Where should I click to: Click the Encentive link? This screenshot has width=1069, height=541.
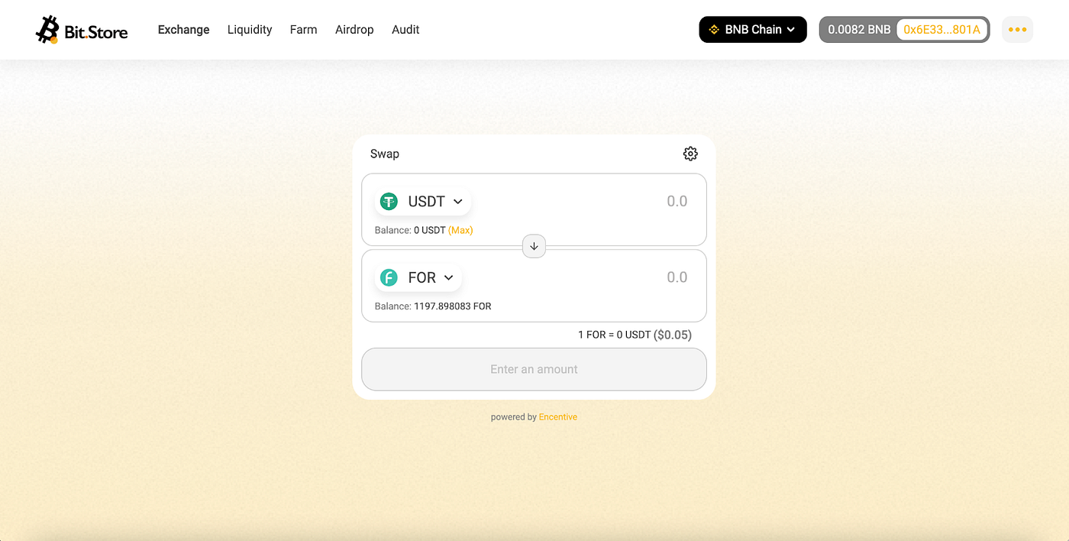[x=558, y=417]
